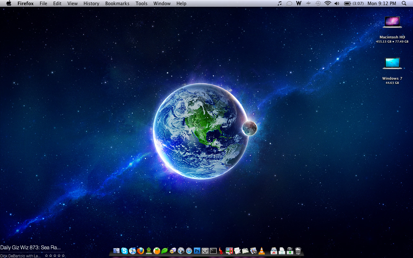Screen dimensions: 413x258
Task: Click the Firefox Dock icon
Action: (141, 251)
